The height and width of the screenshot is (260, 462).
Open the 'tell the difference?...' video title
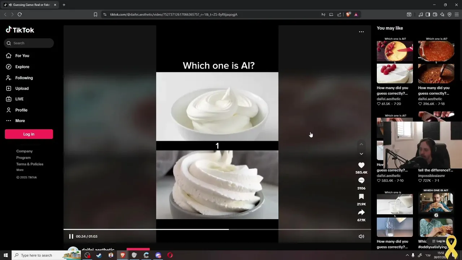[x=436, y=170]
